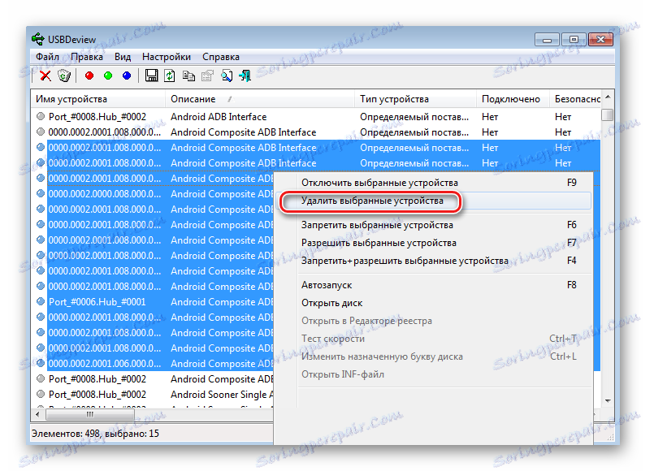Sort by Подключено column header
Viewport: 667px width, 471px height.
tap(513, 99)
